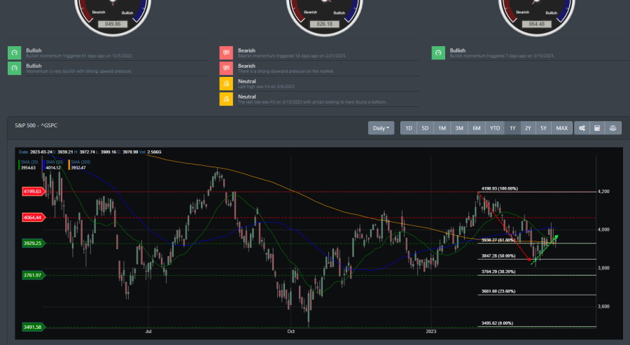Open the chart settings gears icon
The height and width of the screenshot is (345, 630).
point(582,128)
